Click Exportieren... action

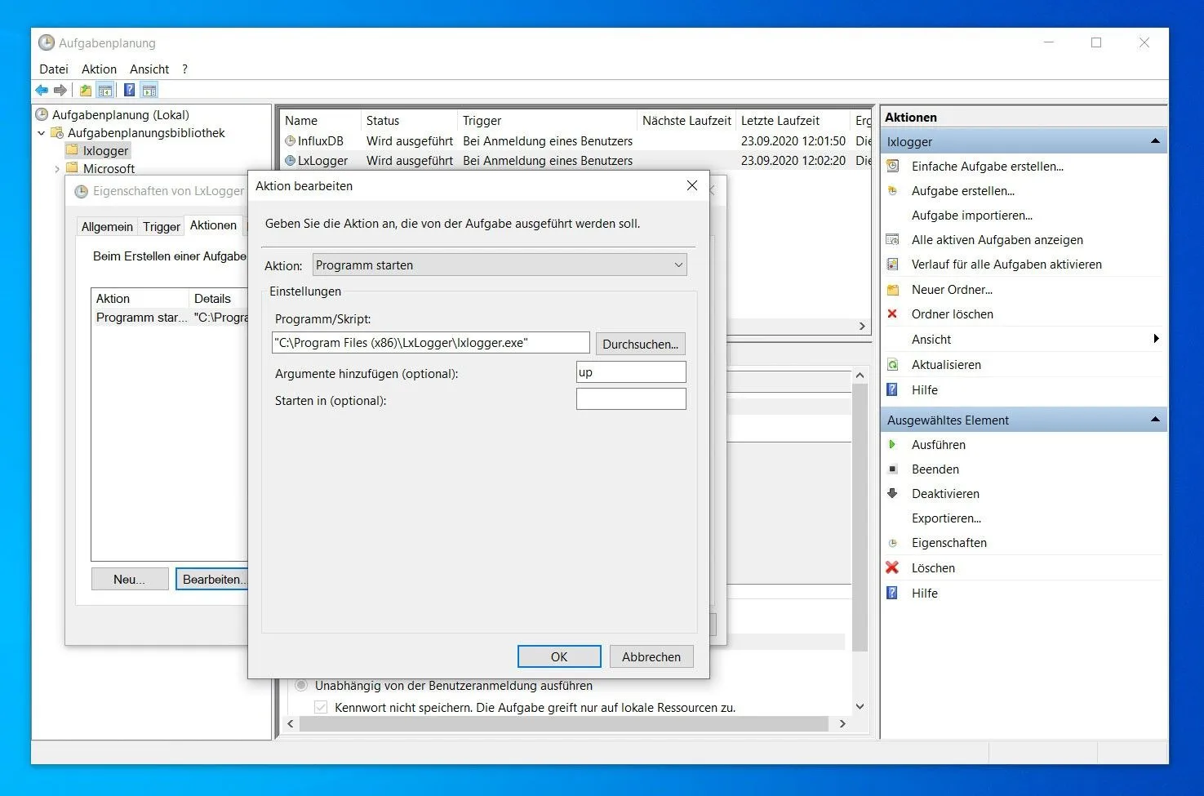pyautogui.click(x=946, y=518)
